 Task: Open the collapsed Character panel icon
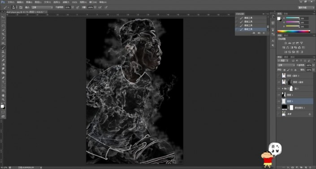coord(273,41)
